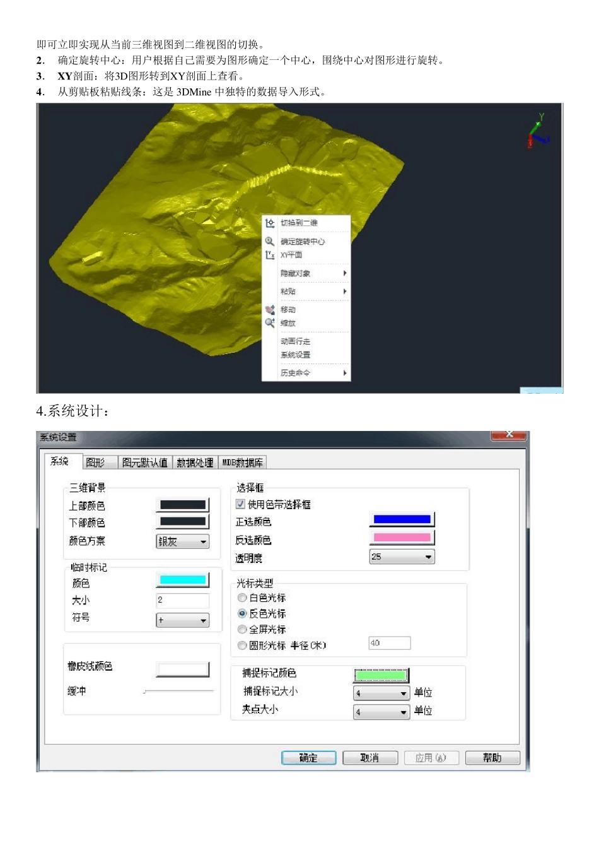Click the zoom icon beside 缩放
The image size is (599, 848).
pyautogui.click(x=270, y=323)
